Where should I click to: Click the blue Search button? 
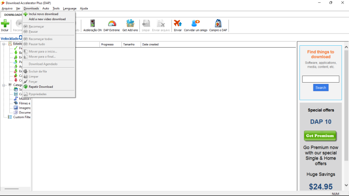pos(321,88)
